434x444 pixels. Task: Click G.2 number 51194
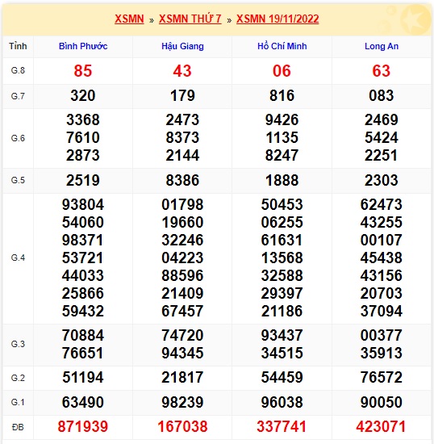point(83,378)
